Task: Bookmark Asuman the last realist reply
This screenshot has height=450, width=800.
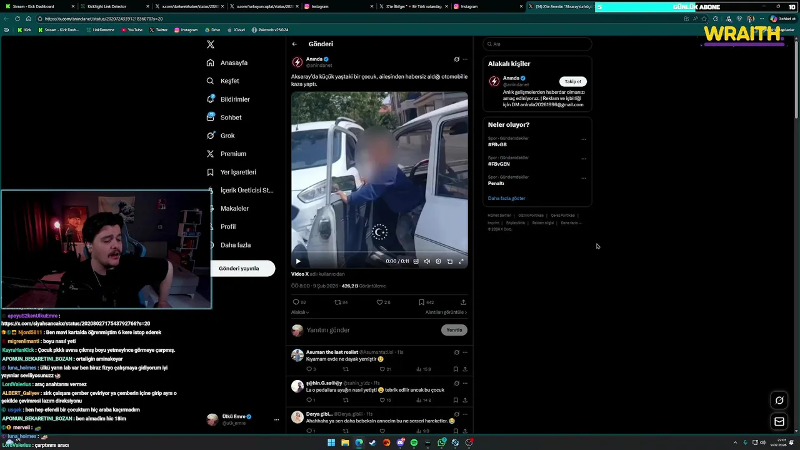Action: [456, 369]
